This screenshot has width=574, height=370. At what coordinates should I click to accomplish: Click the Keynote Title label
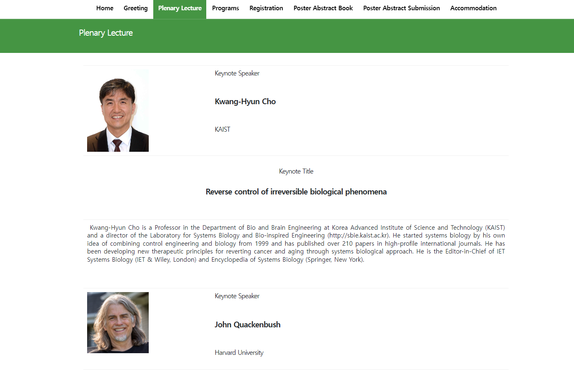[x=296, y=171]
